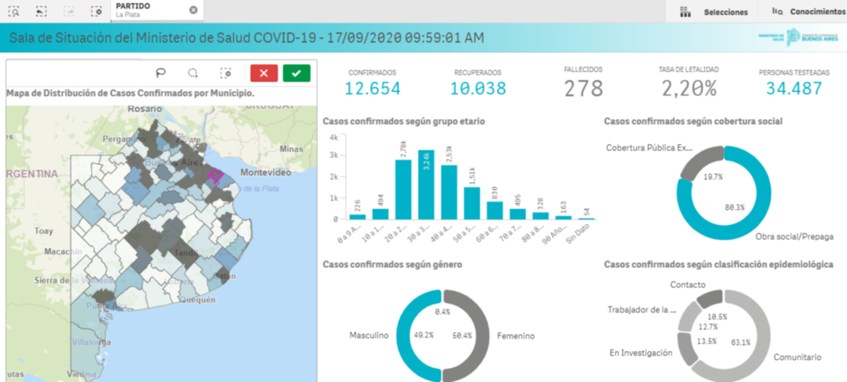Select the 20-29 age group bar
The width and height of the screenshot is (847, 382).
(x=403, y=189)
